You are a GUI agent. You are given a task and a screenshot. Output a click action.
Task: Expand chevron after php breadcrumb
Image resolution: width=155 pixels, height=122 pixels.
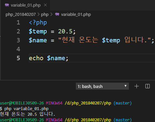(x=51, y=15)
